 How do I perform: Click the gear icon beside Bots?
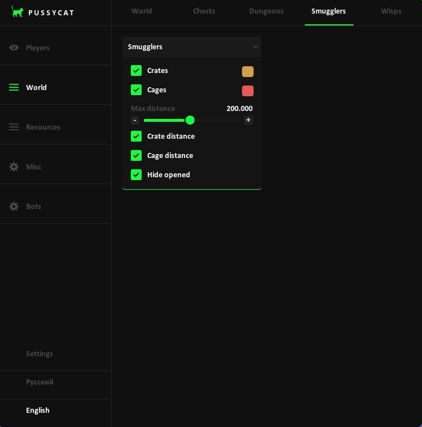[14, 206]
